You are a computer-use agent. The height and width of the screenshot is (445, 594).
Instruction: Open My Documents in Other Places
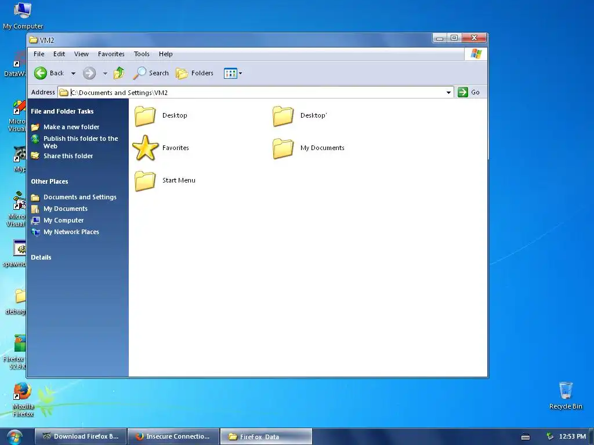[66, 209]
